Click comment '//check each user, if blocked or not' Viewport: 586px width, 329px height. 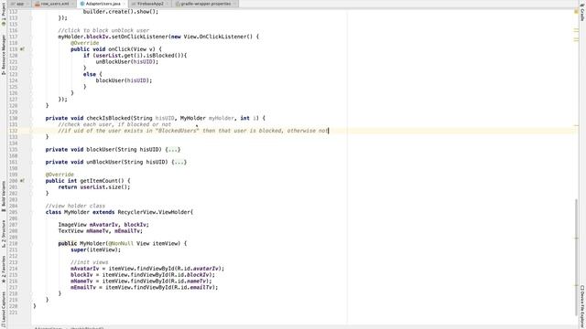point(114,124)
